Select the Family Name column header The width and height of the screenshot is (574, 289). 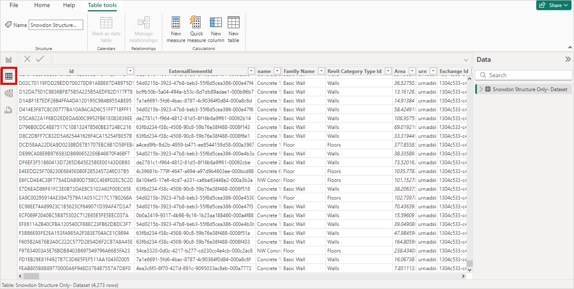(x=303, y=71)
